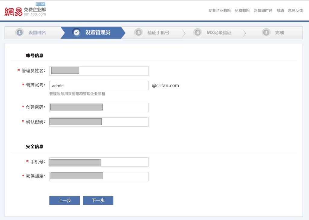Click the 上一步 button

click(x=65, y=200)
